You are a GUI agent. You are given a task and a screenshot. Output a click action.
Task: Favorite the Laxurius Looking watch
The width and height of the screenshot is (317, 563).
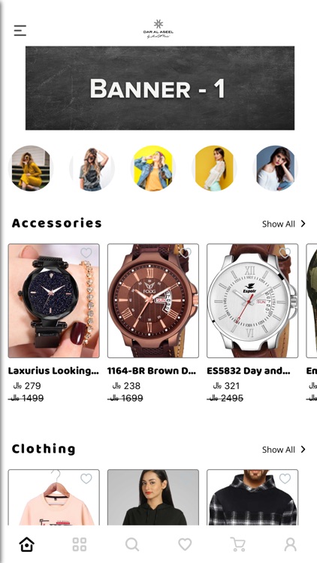point(86,253)
